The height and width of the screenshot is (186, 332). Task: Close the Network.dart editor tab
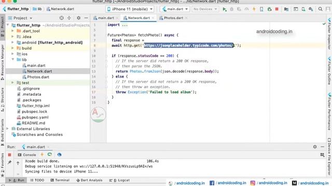(x=153, y=18)
